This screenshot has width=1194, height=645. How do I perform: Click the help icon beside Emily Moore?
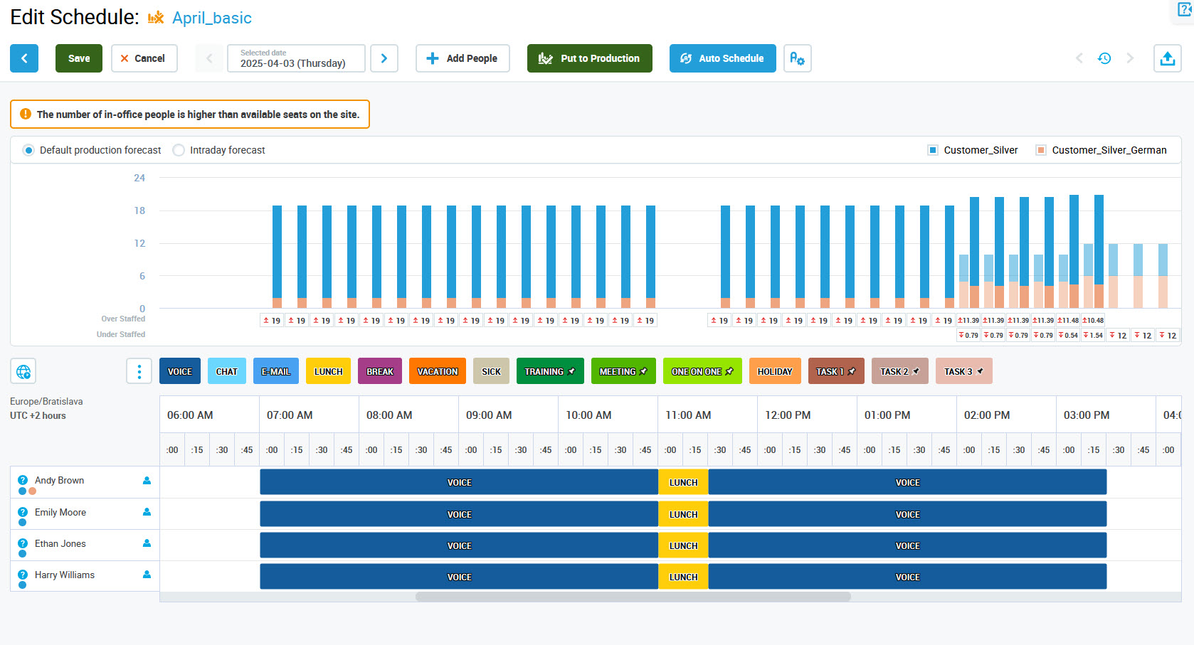pyautogui.click(x=23, y=512)
